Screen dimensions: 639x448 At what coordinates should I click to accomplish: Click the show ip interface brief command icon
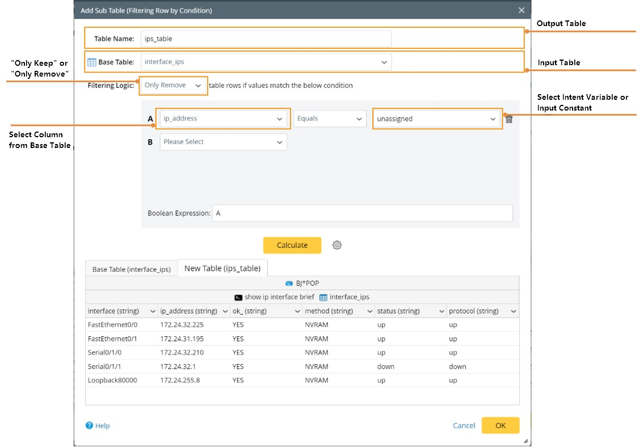(x=238, y=297)
